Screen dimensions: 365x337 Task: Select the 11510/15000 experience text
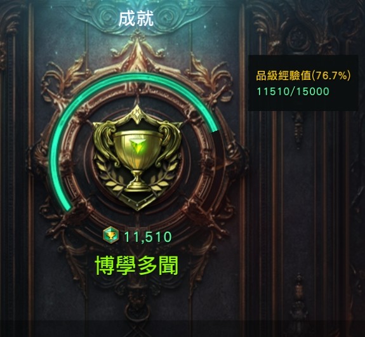coord(293,91)
